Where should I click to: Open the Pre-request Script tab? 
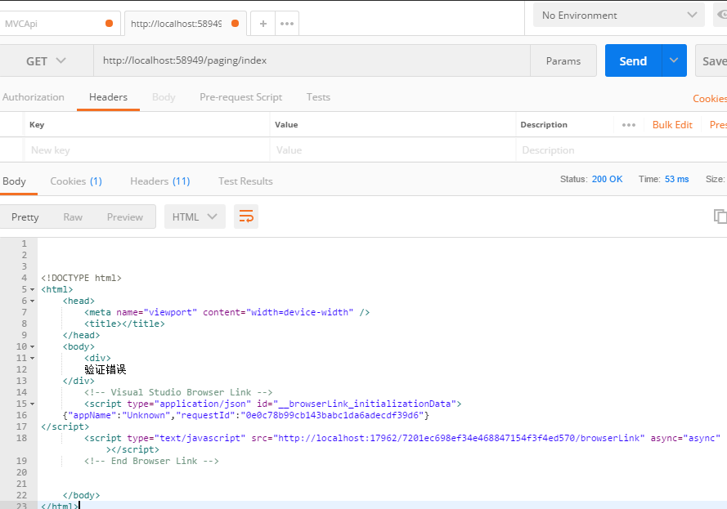point(240,97)
